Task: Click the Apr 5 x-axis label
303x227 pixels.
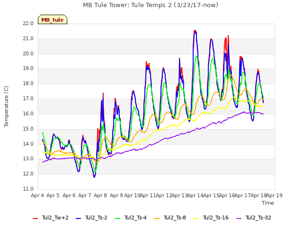Action: tap(53, 195)
